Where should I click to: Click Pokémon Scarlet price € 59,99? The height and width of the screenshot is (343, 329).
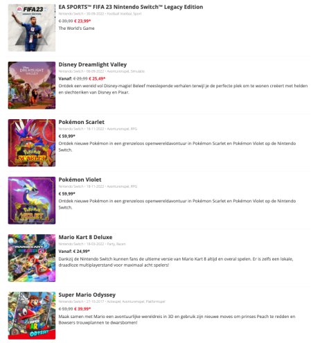coord(67,136)
